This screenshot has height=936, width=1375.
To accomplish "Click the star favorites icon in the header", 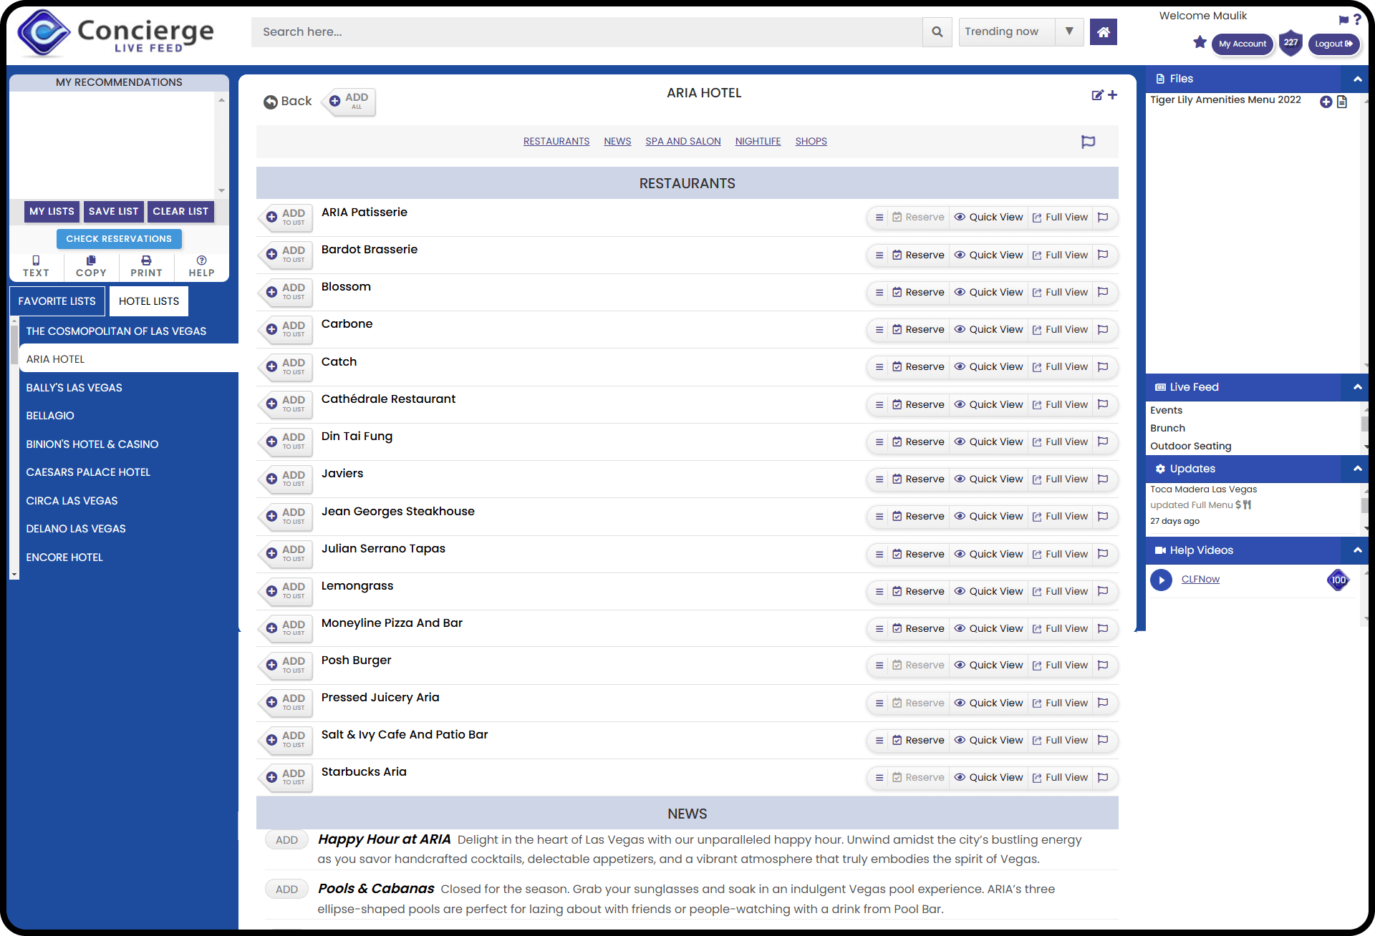I will pos(1200,42).
